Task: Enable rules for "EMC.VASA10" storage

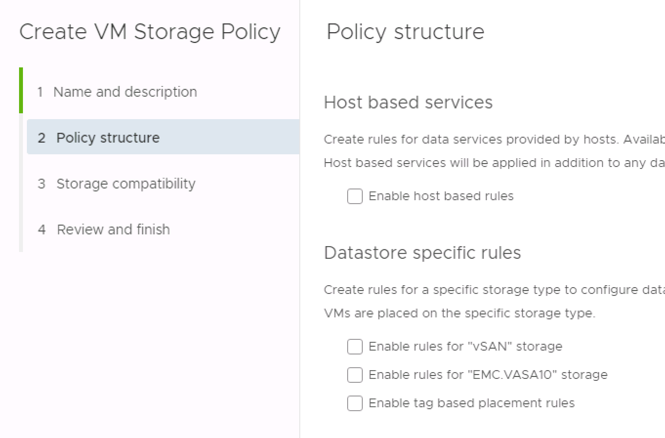Action: [354, 375]
